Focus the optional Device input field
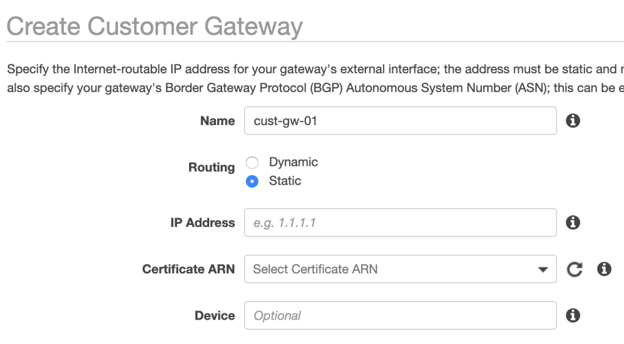The image size is (624, 344). (400, 315)
